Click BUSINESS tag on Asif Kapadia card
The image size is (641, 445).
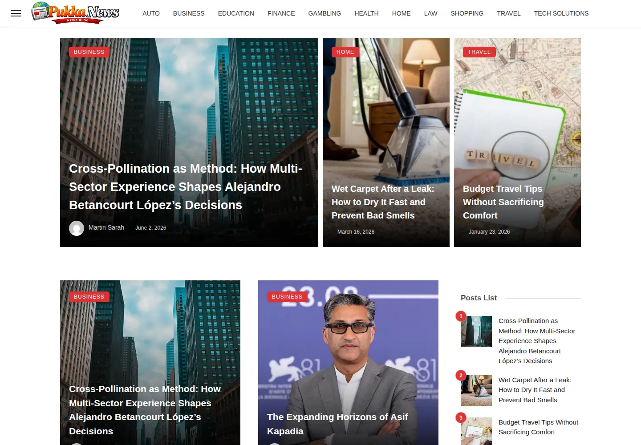click(x=287, y=297)
